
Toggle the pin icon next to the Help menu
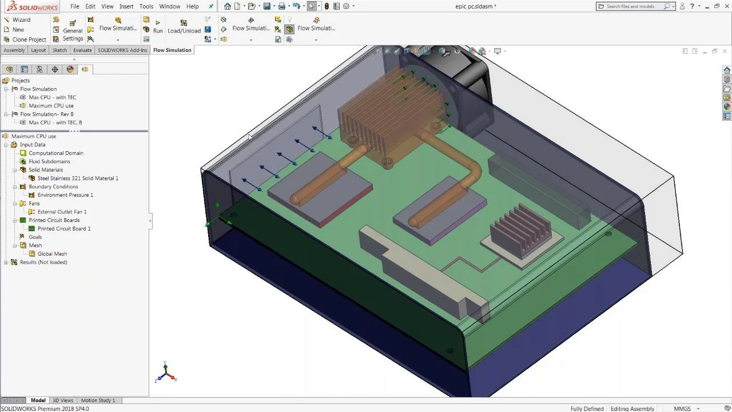point(211,6)
